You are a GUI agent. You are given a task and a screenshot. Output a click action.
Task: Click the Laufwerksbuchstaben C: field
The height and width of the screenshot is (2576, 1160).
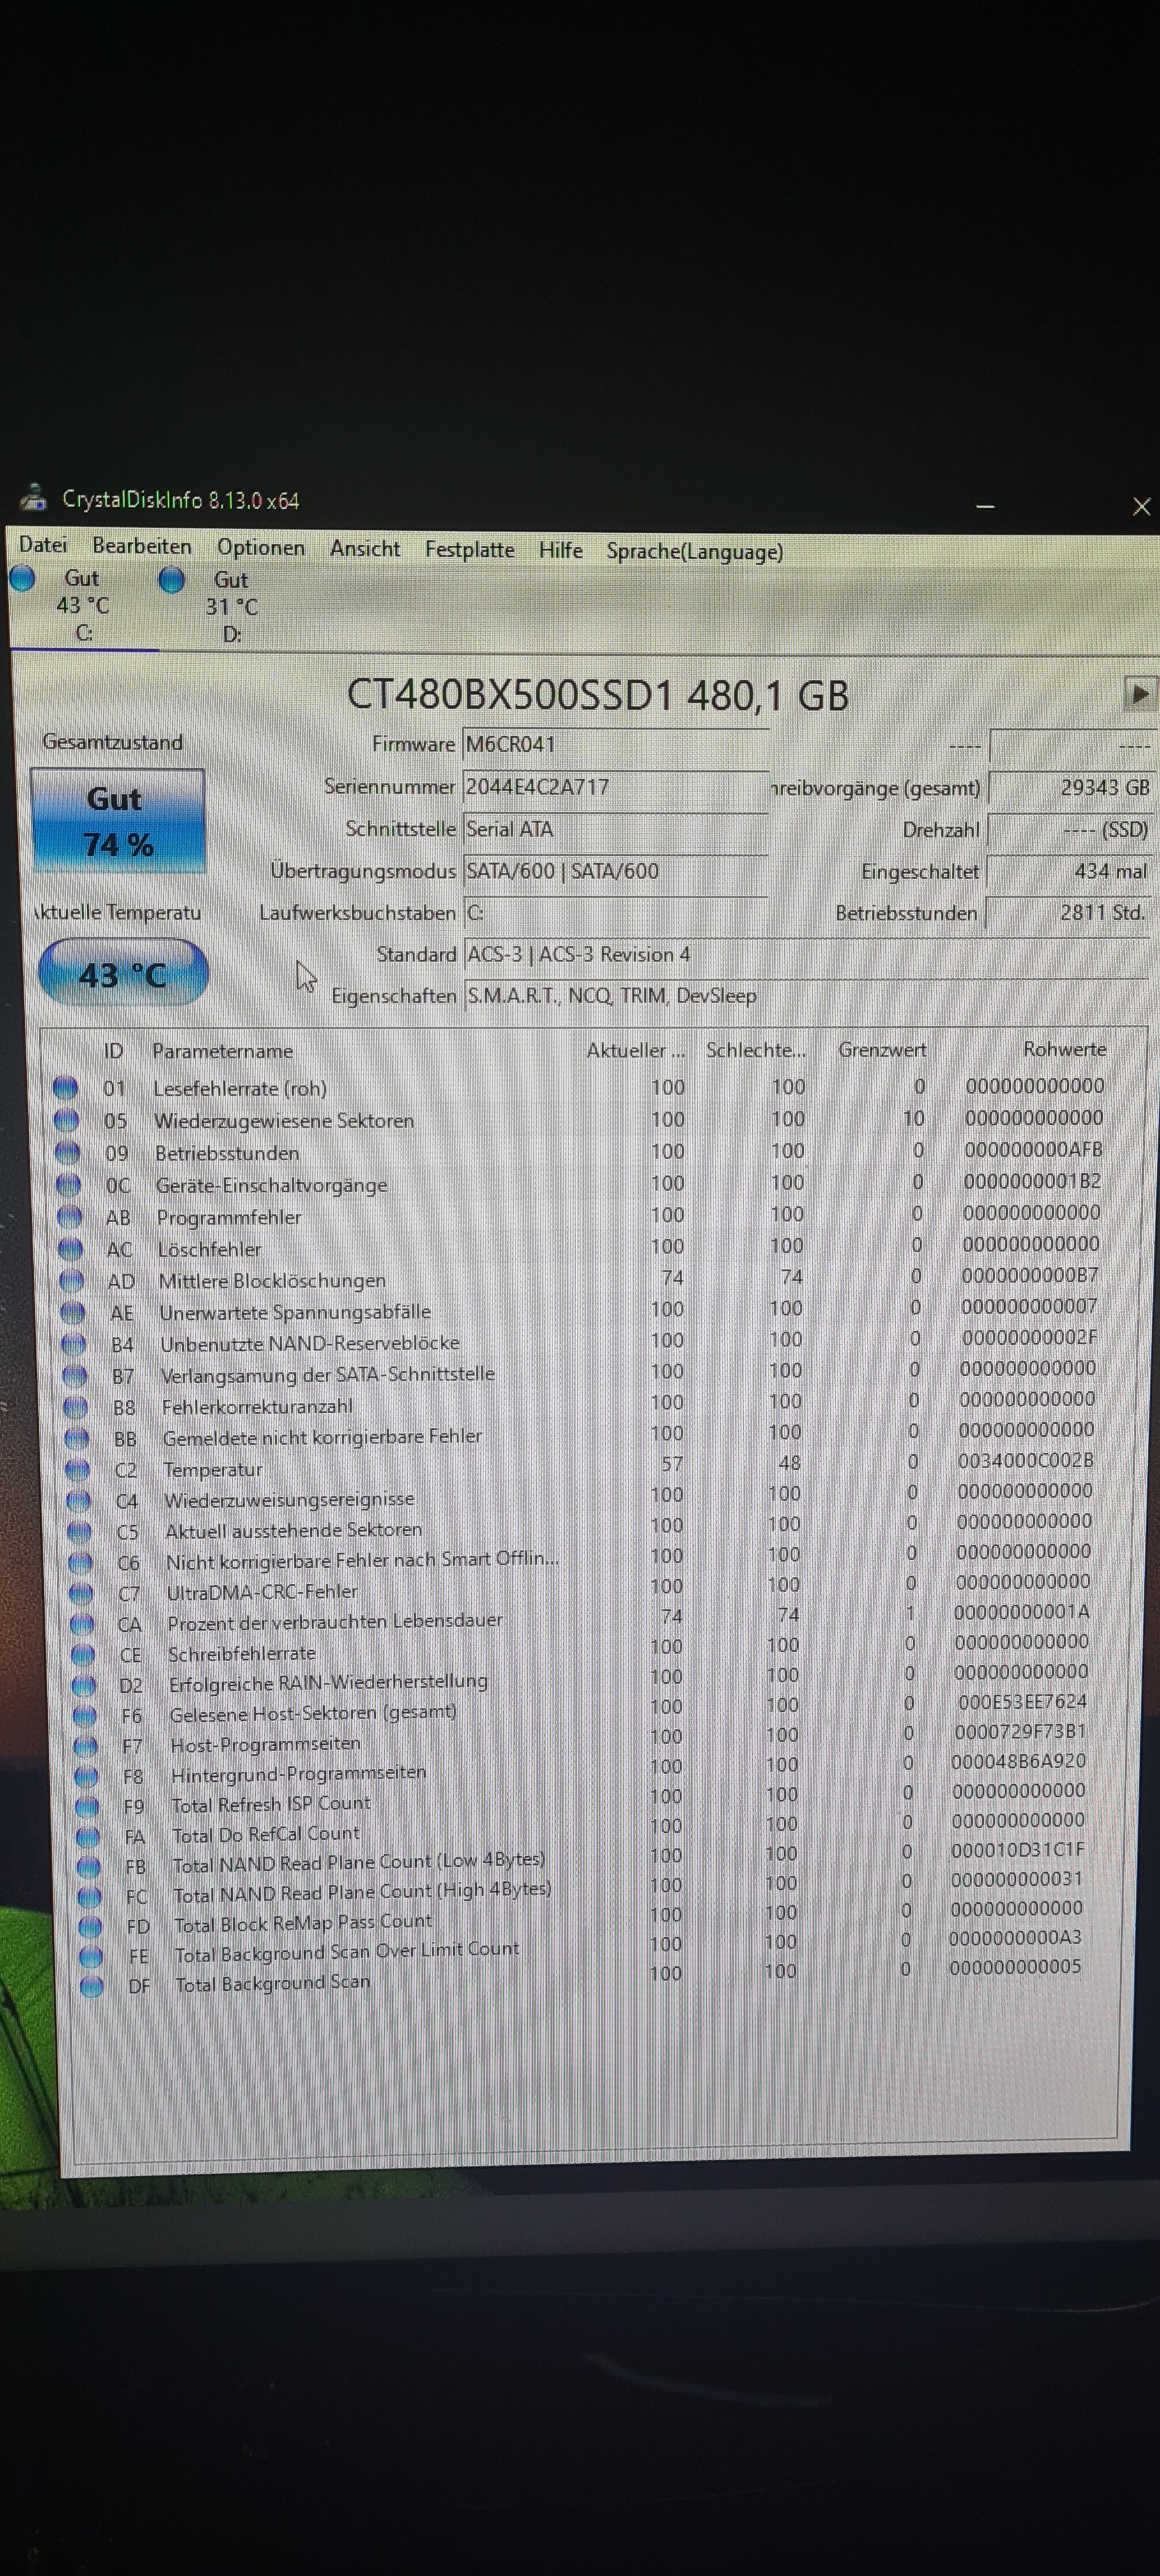click(615, 912)
